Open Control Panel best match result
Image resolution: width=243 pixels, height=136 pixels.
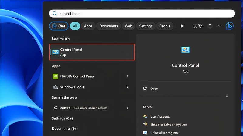pyautogui.click(x=92, y=52)
